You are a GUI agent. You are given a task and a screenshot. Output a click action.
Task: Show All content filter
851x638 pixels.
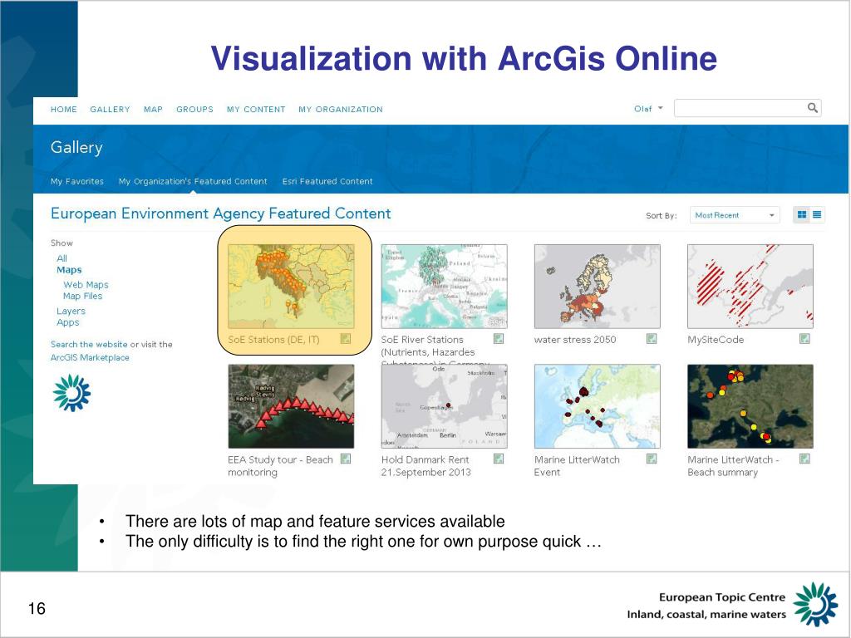[x=61, y=258]
